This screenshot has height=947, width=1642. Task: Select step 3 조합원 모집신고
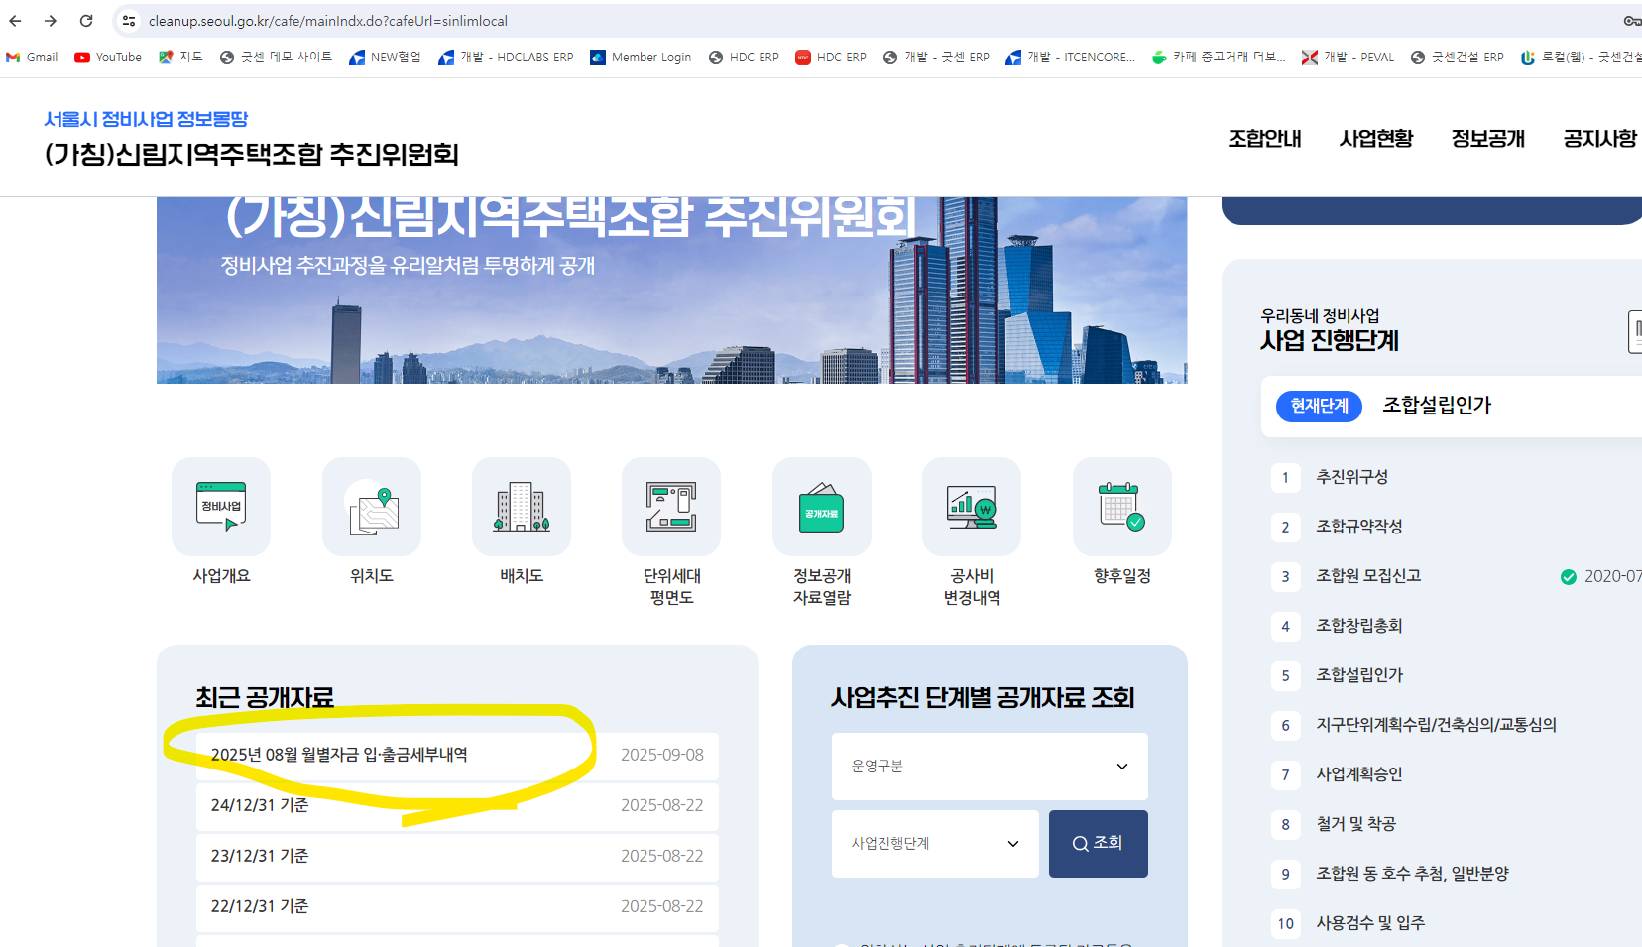coord(1368,576)
